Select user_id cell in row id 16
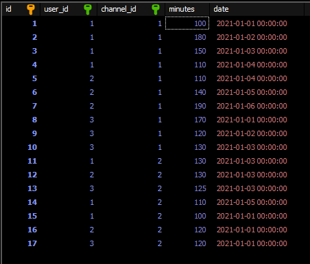Viewport: 310px width, 264px height. (x=69, y=230)
